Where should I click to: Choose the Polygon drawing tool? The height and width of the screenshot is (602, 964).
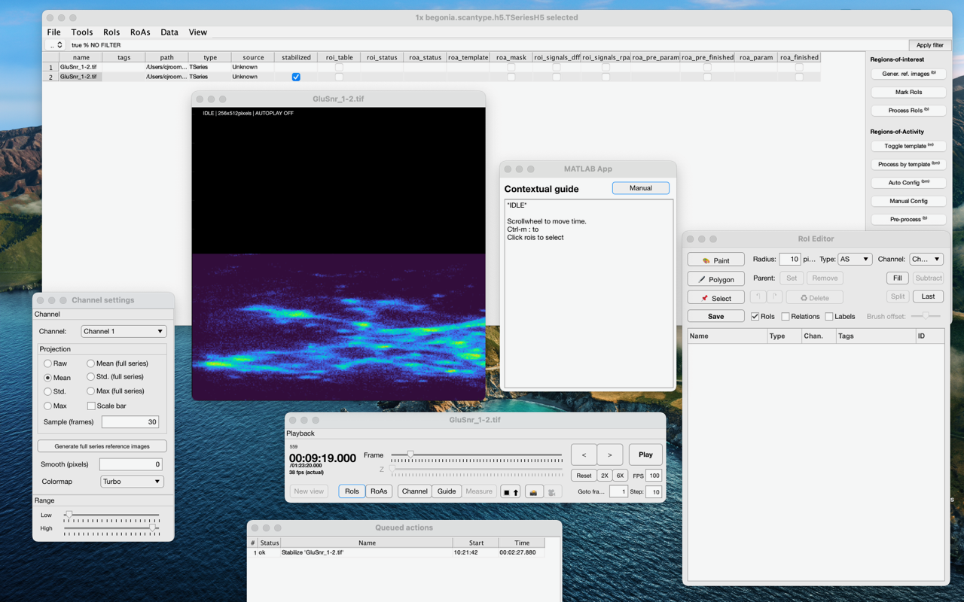pos(715,278)
